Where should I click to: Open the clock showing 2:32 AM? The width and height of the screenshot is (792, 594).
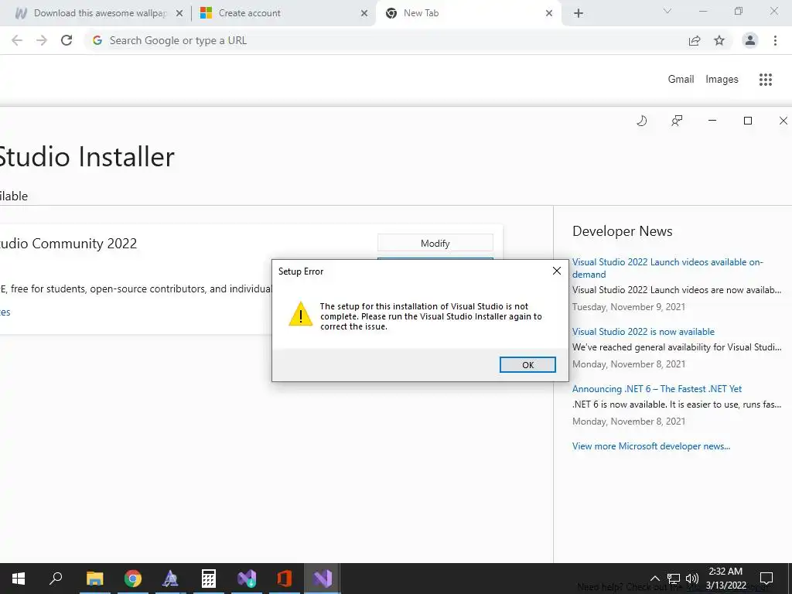[725, 579]
